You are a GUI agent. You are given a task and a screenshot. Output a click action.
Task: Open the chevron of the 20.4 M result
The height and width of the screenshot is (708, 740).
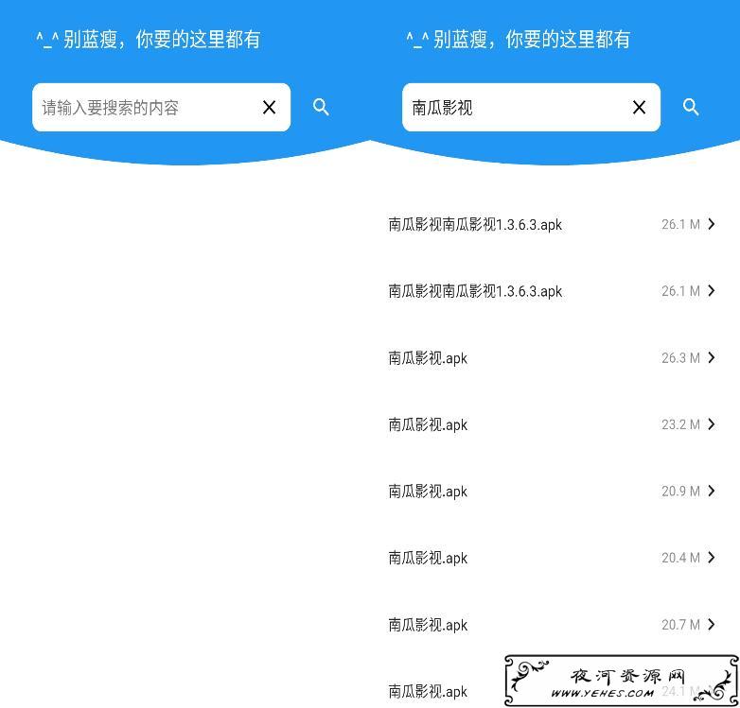(x=712, y=558)
